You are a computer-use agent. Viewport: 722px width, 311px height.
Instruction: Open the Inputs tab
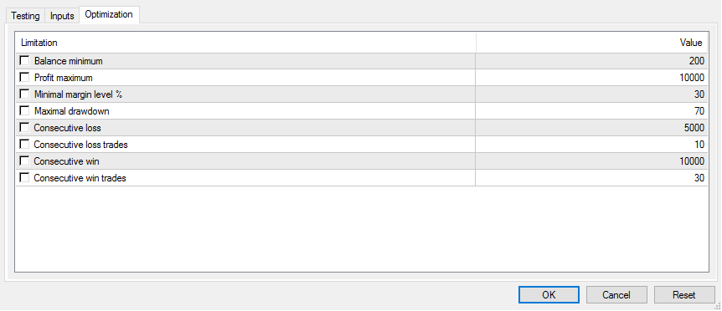[x=62, y=16]
